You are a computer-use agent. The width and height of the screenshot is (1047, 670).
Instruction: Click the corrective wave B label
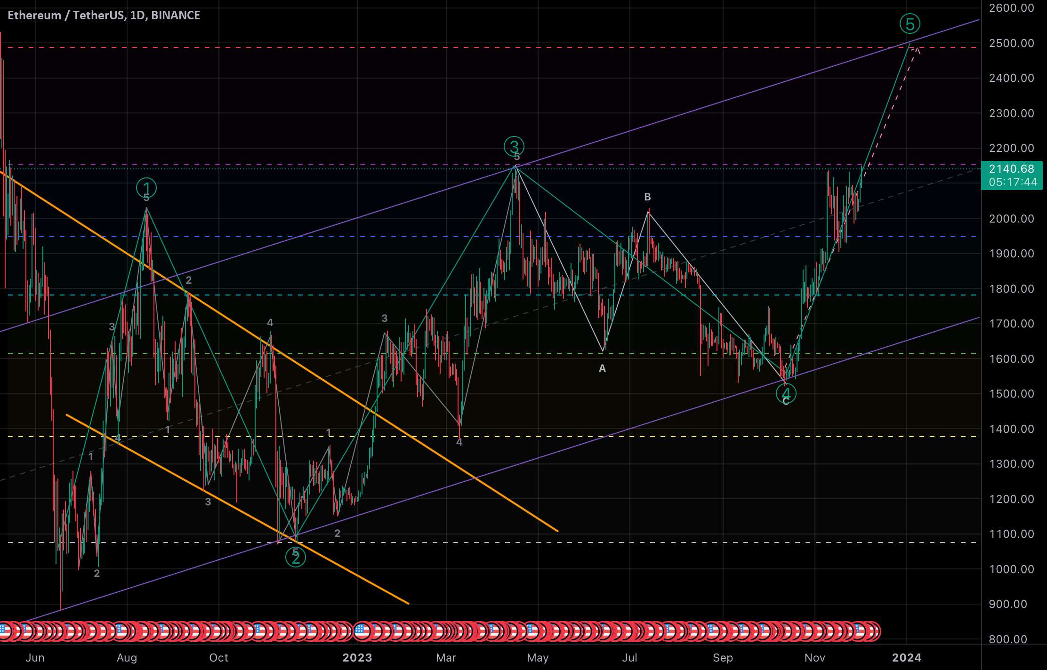tap(647, 197)
